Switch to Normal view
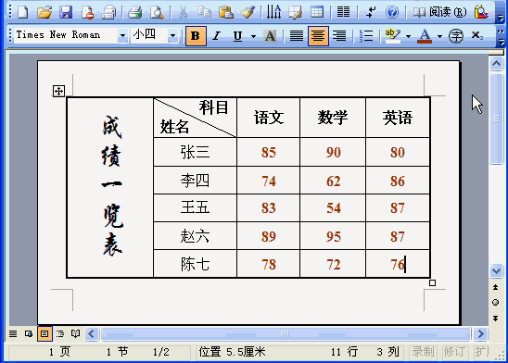 (13, 333)
